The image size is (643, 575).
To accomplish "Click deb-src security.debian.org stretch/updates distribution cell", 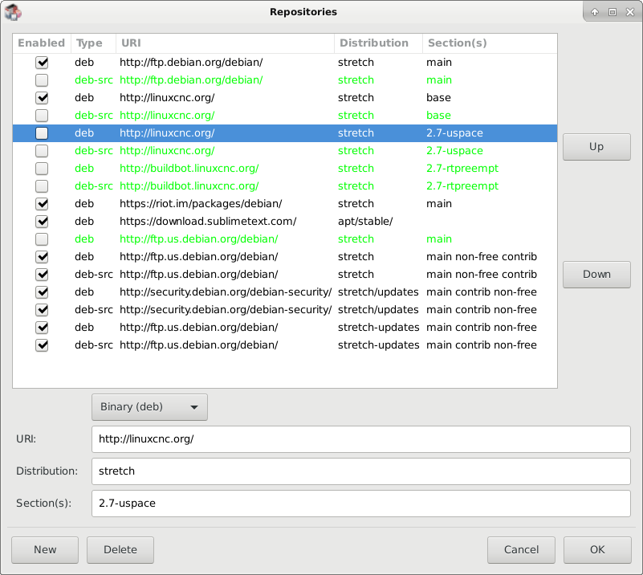I will click(x=378, y=310).
